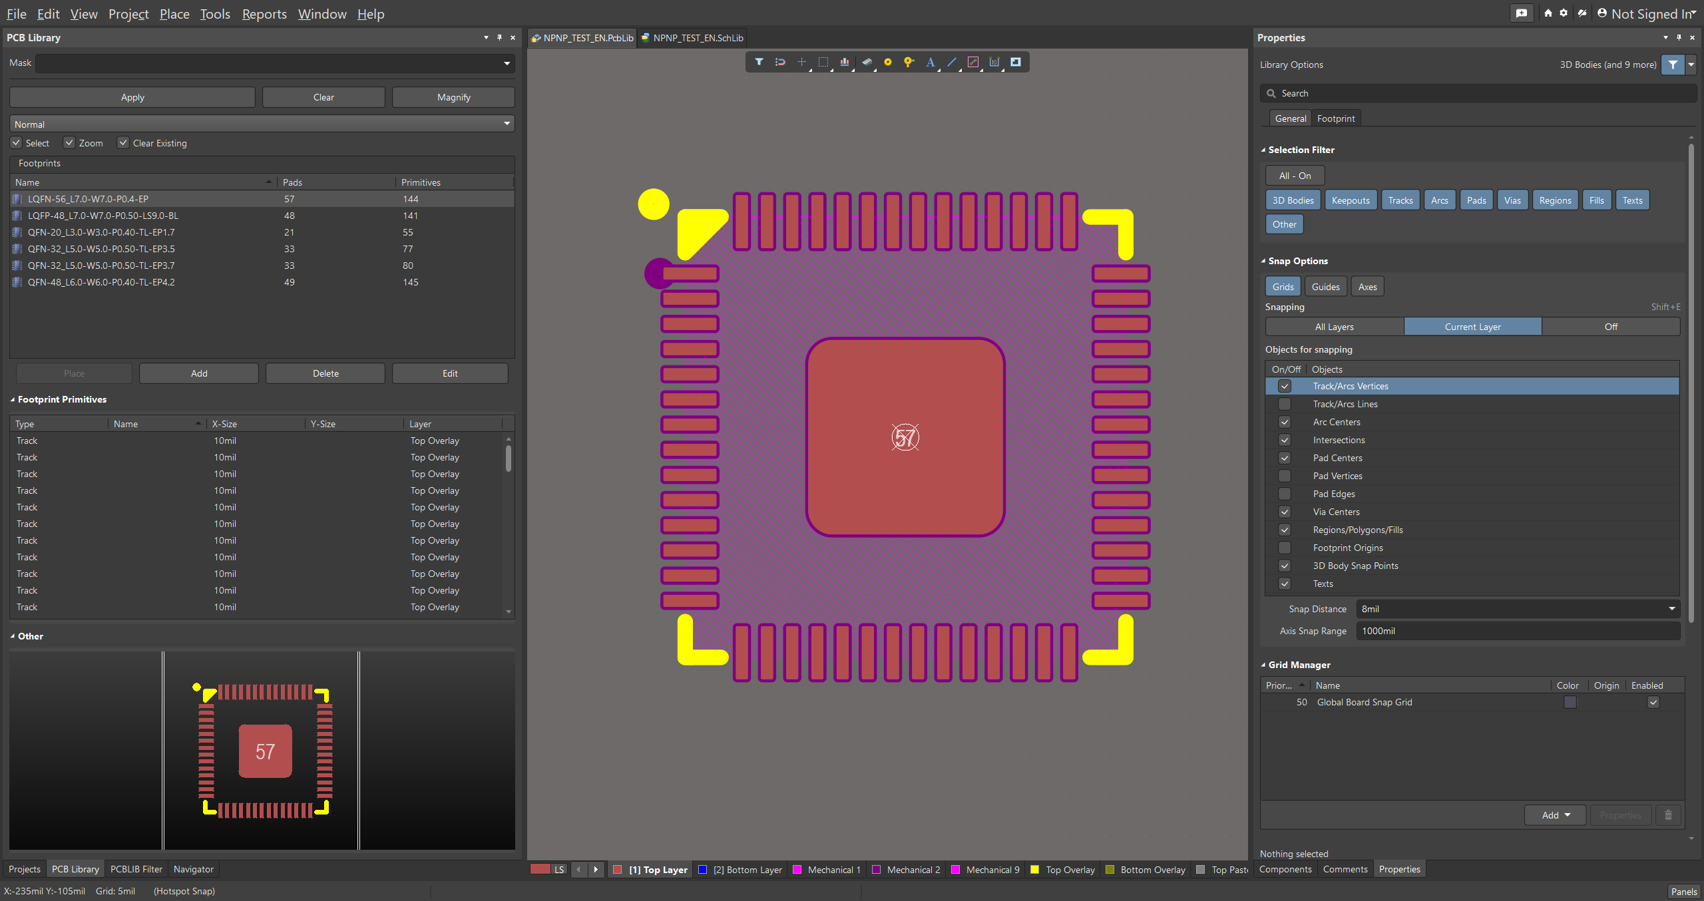
Task: Uncheck Global Board Snap Grid Enabled box
Action: (x=1653, y=702)
